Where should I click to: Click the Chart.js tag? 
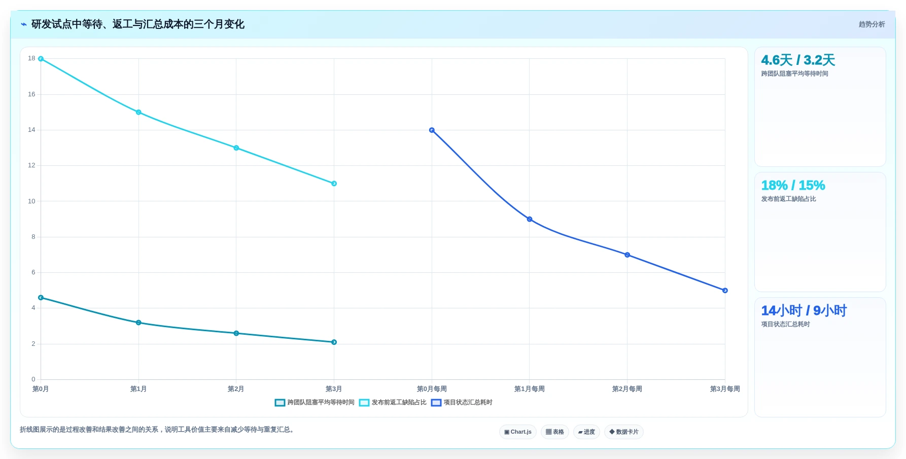(x=518, y=432)
